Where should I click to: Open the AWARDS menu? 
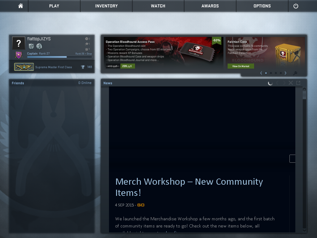click(210, 6)
